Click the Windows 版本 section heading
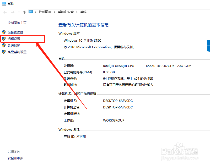 pos(69,33)
